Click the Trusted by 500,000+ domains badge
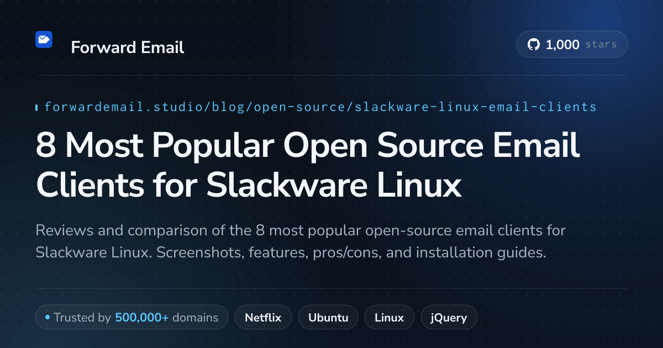The width and height of the screenshot is (663, 348). point(131,318)
